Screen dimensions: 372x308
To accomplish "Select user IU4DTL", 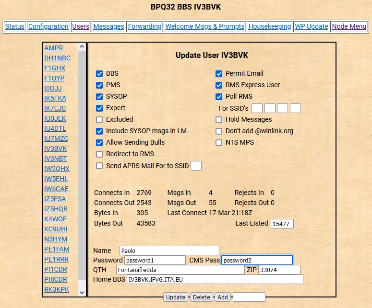I will coord(55,128).
